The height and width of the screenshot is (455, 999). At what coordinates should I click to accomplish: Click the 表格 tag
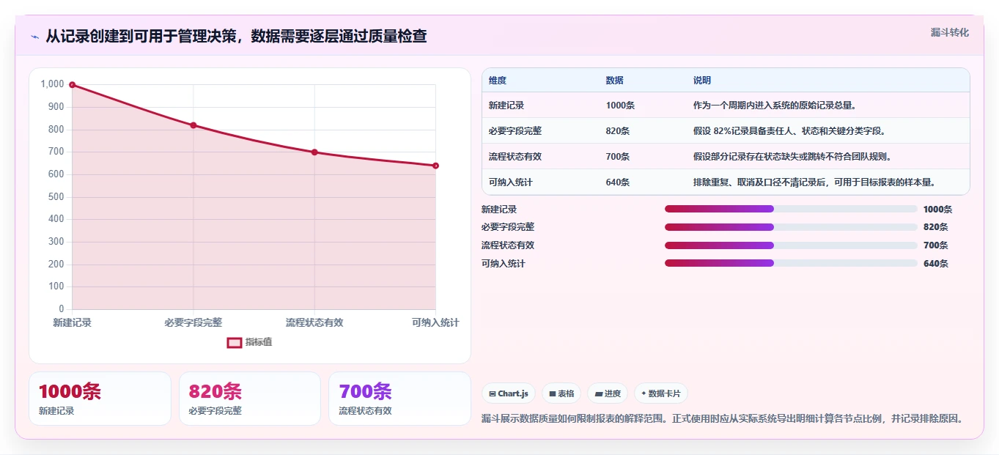[561, 393]
